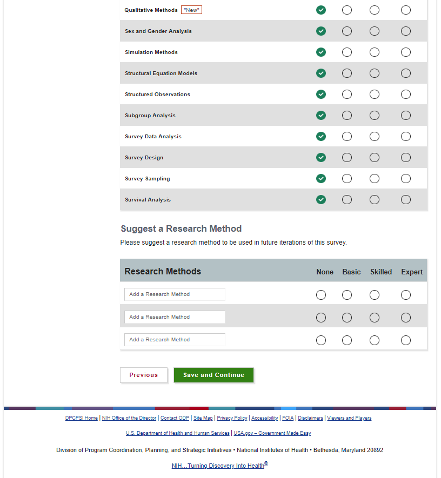Choose Expert for Survival Analysis
This screenshot has height=478, width=441.
pyautogui.click(x=406, y=200)
